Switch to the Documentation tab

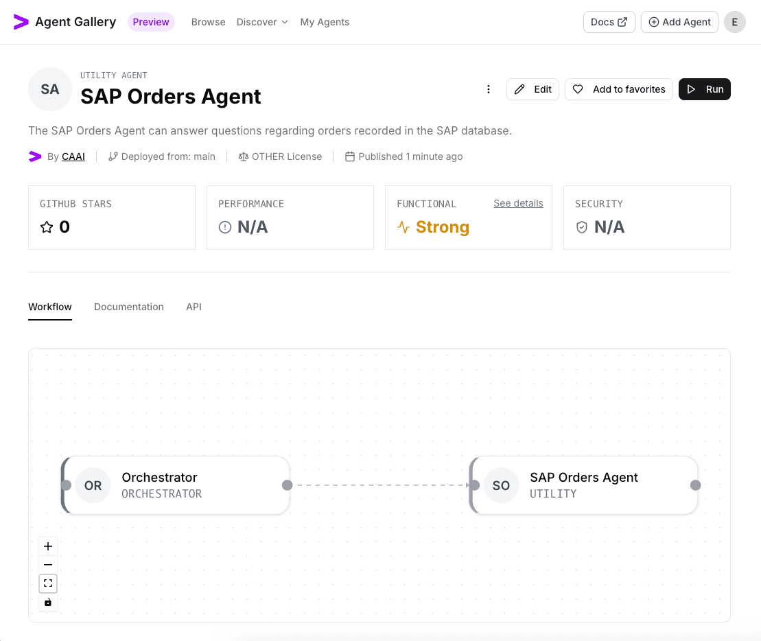(129, 307)
